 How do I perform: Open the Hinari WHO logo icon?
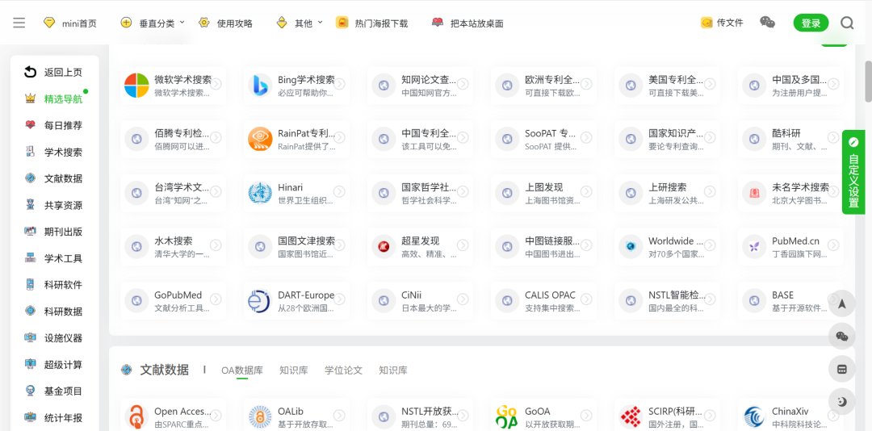(x=260, y=193)
